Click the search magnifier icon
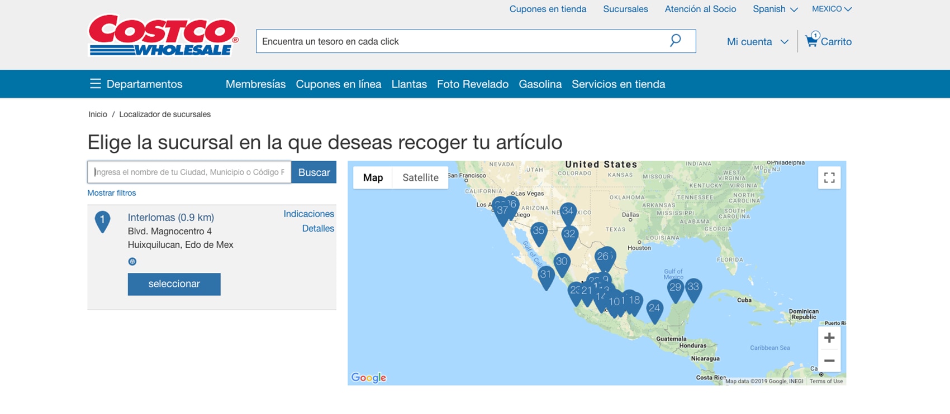Screen dimensions: 950x414 coord(675,41)
